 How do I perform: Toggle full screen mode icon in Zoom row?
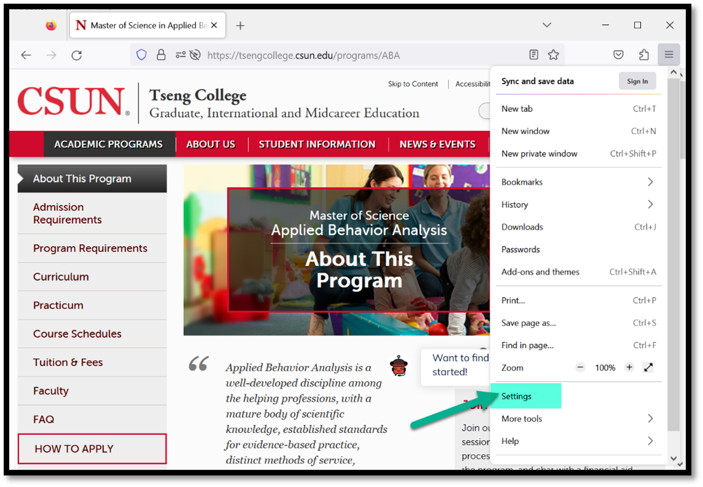pos(648,368)
